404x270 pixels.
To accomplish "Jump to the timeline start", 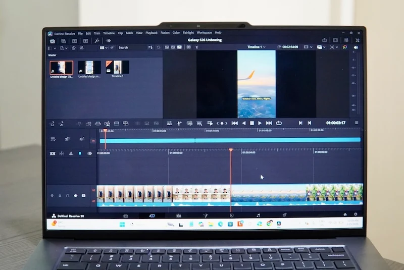I will 234,123.
